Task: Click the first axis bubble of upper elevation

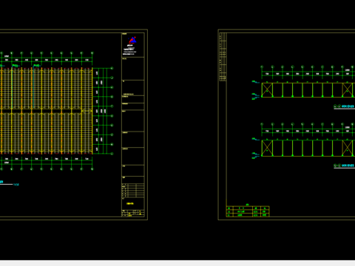Action: 262,66
